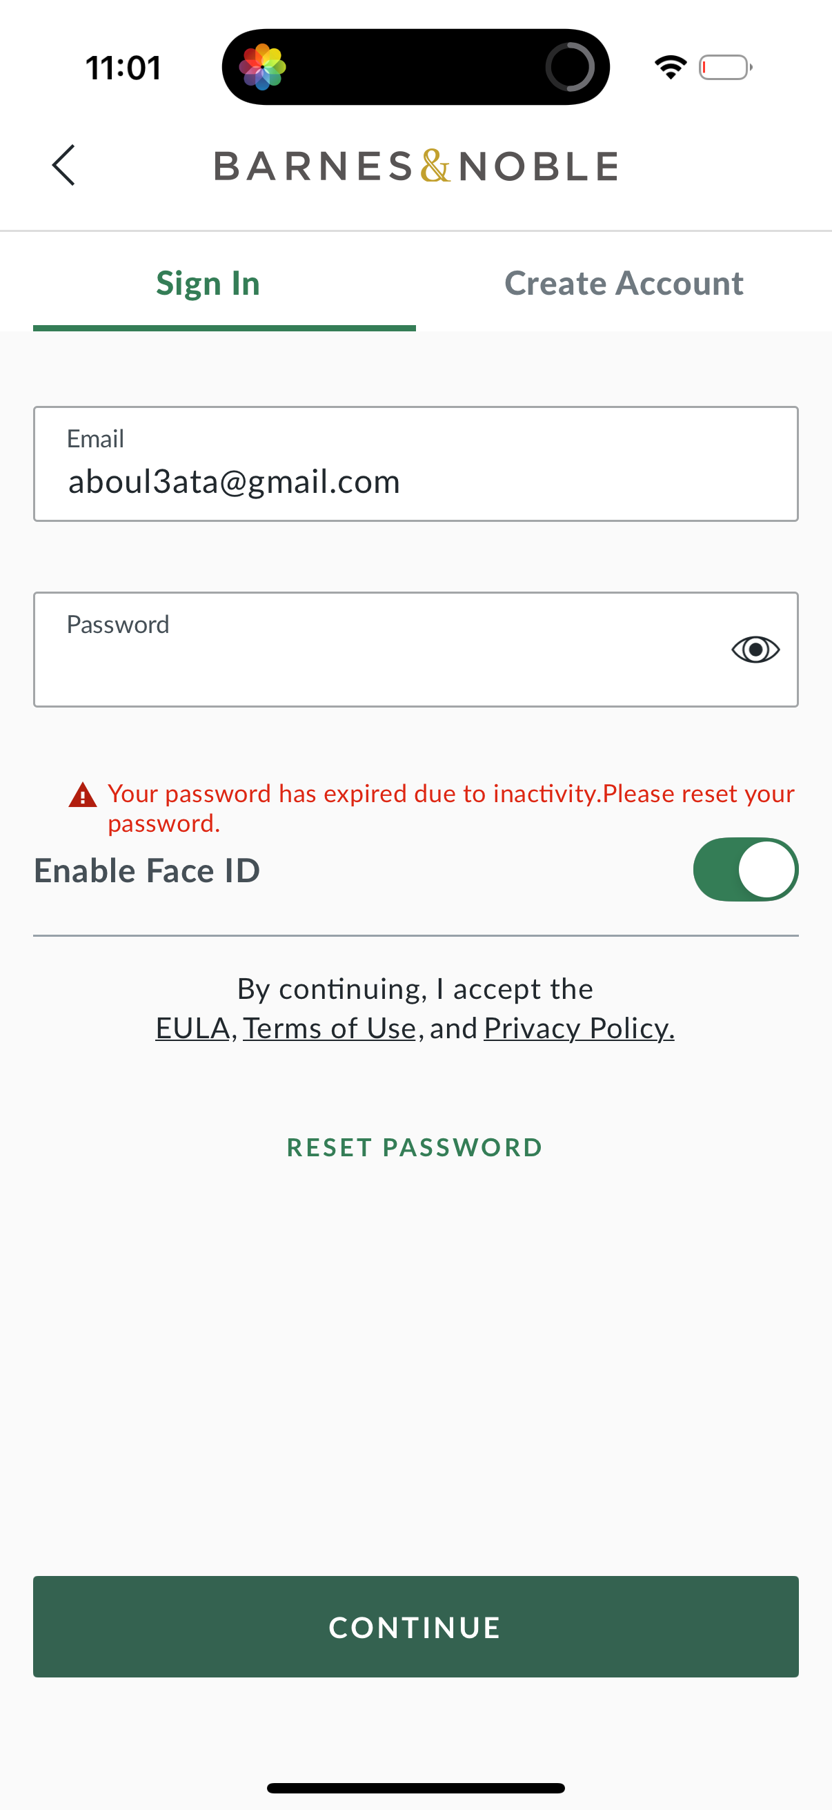Open the Terms of Use link

329,1029
